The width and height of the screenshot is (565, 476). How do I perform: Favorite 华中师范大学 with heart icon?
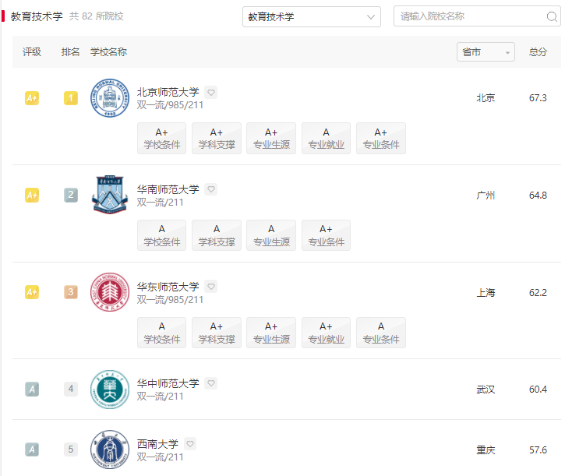210,383
